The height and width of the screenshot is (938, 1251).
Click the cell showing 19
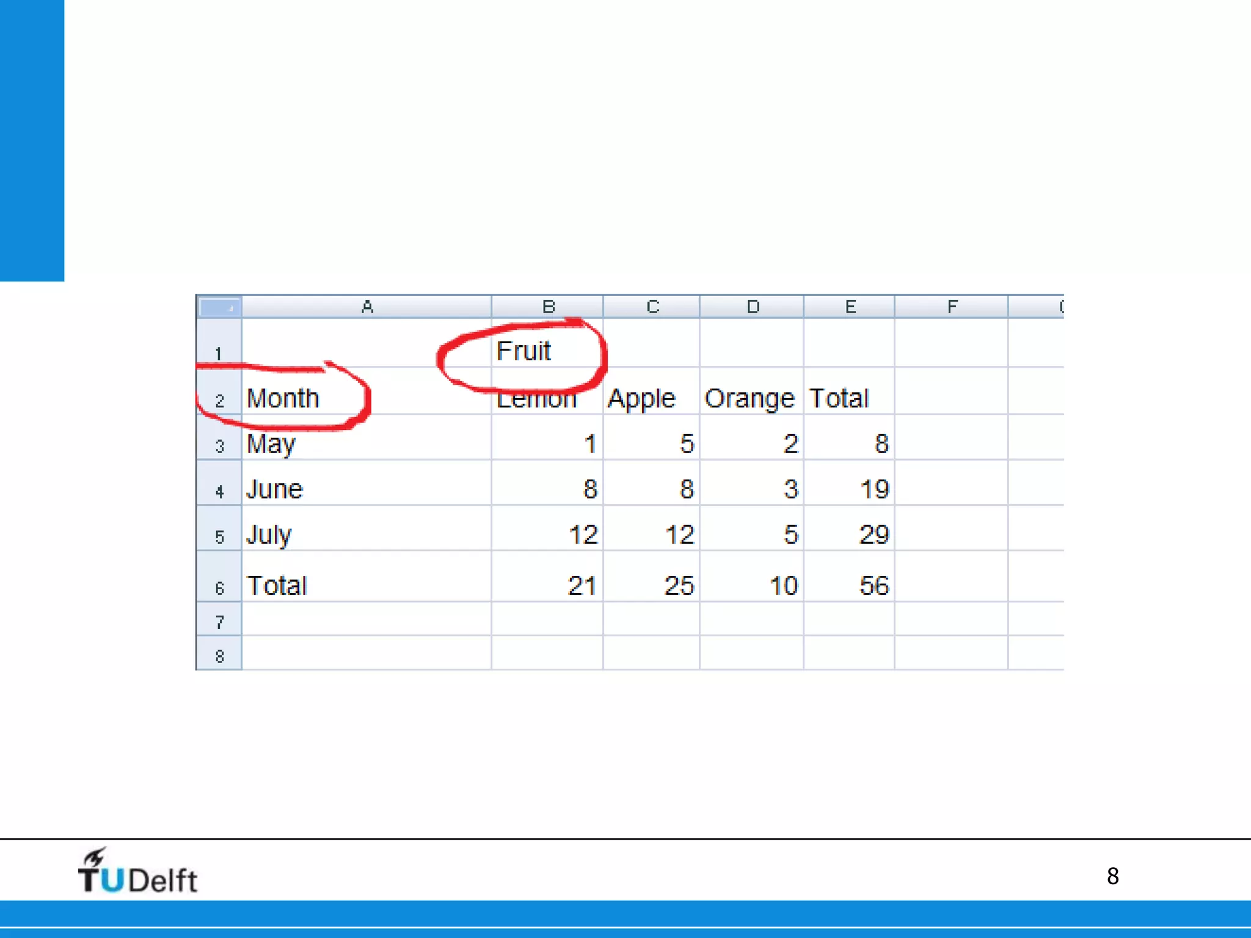point(874,489)
